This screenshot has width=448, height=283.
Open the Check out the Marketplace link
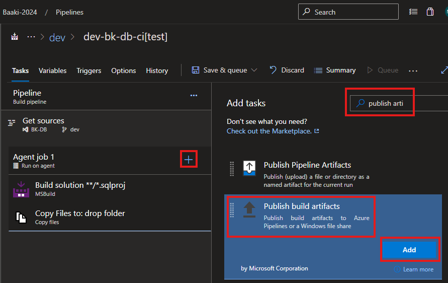tap(273, 131)
